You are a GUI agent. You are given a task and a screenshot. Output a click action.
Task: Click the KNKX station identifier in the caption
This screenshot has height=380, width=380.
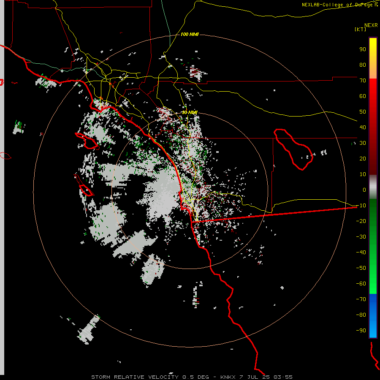[228, 377]
